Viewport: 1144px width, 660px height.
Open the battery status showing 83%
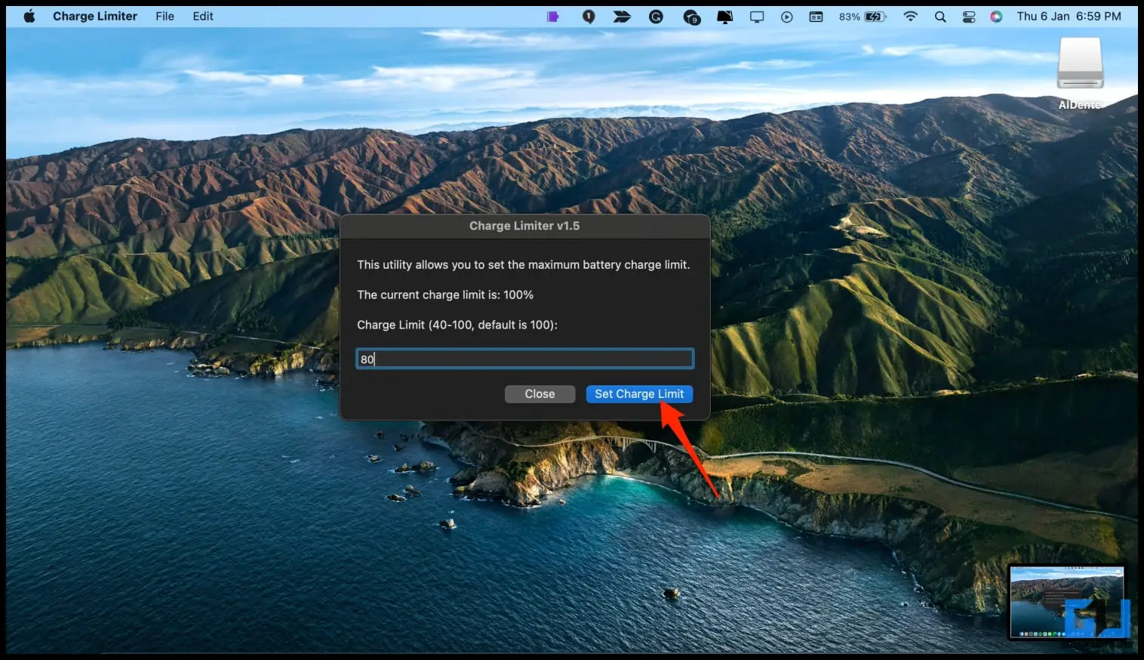point(863,17)
